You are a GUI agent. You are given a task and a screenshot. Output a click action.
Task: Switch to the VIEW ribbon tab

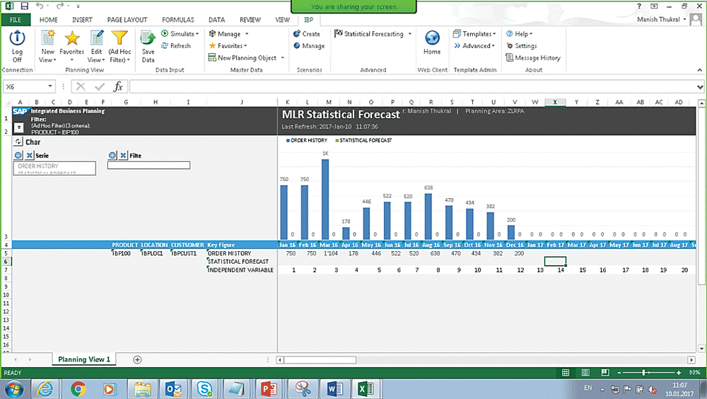click(282, 20)
